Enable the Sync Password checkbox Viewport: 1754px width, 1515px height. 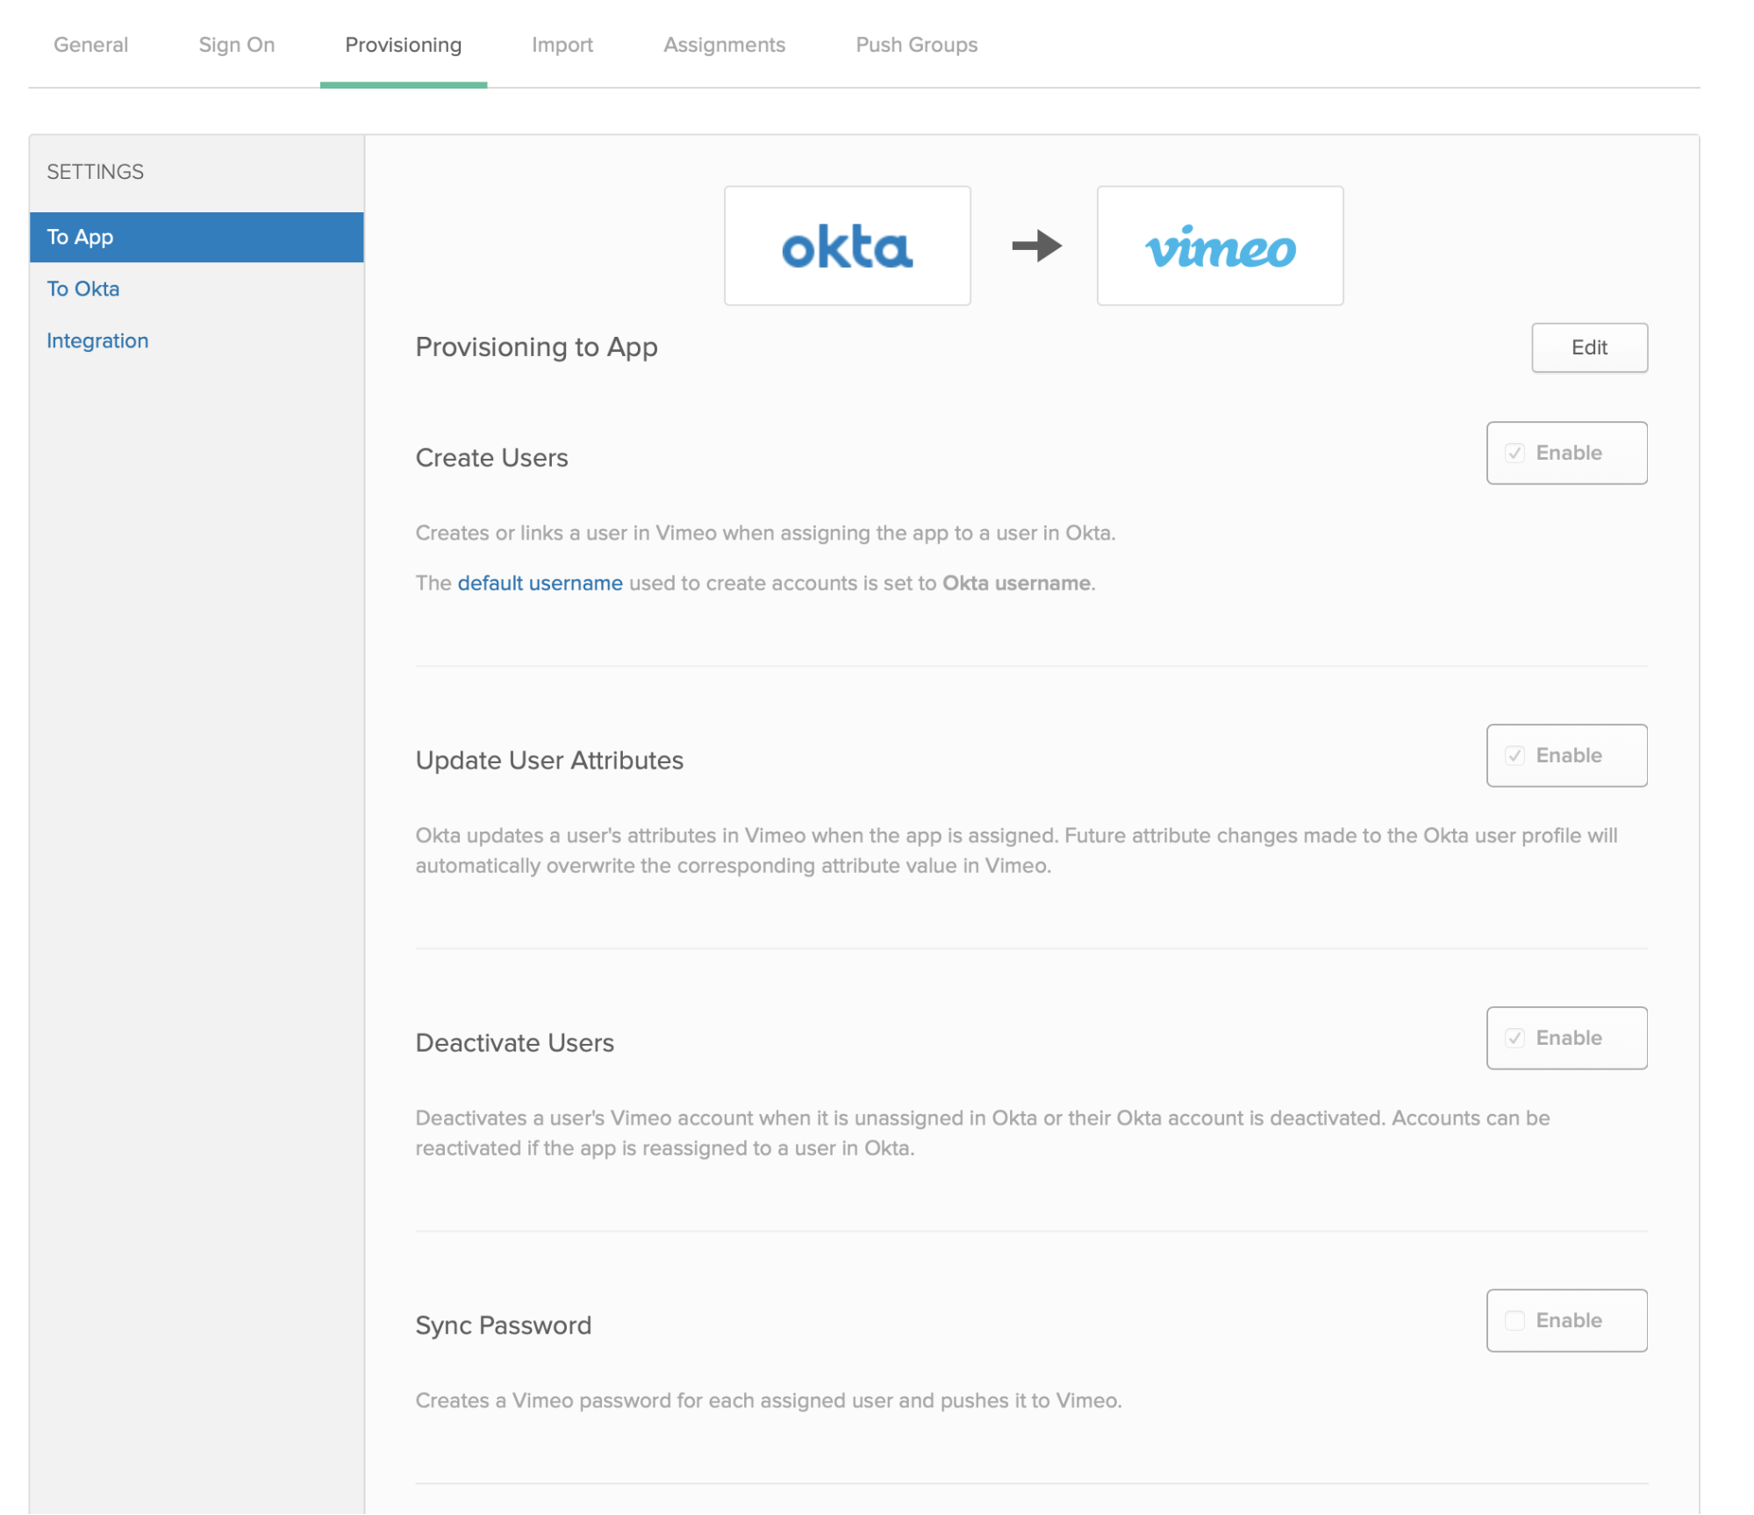[x=1517, y=1319]
